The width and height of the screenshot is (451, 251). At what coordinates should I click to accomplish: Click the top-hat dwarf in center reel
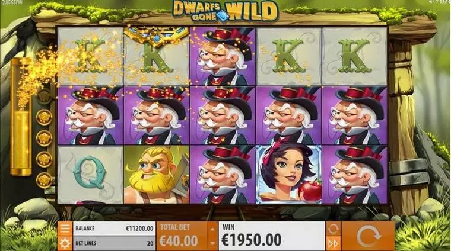(223, 115)
